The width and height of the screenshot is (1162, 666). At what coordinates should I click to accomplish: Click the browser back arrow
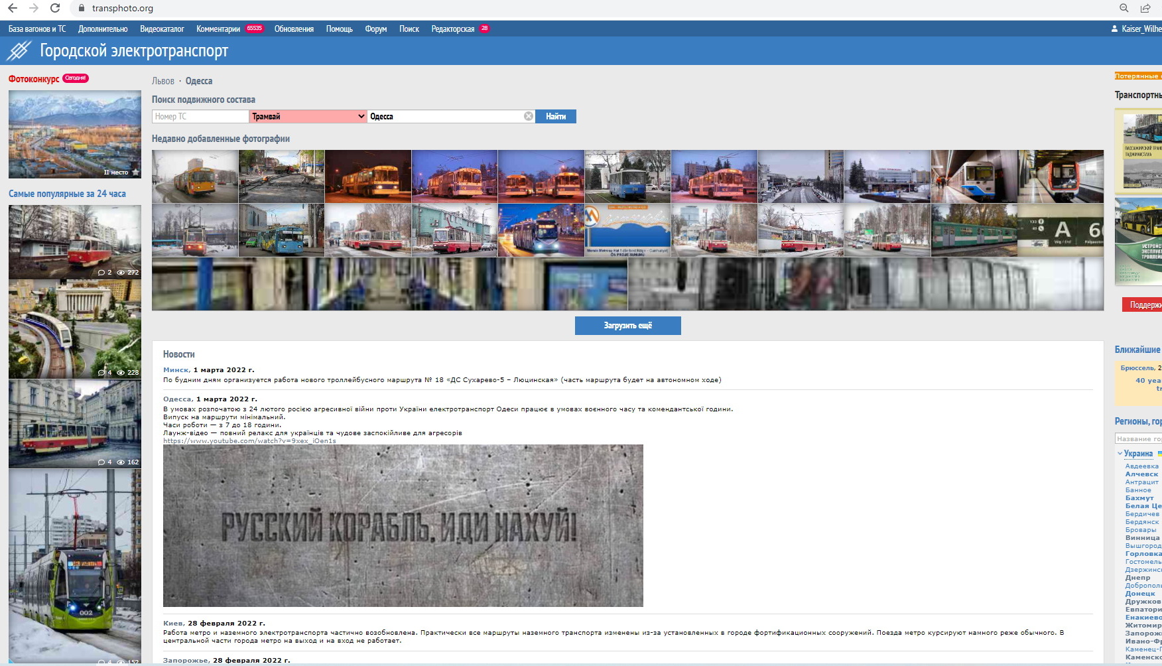[x=13, y=9]
